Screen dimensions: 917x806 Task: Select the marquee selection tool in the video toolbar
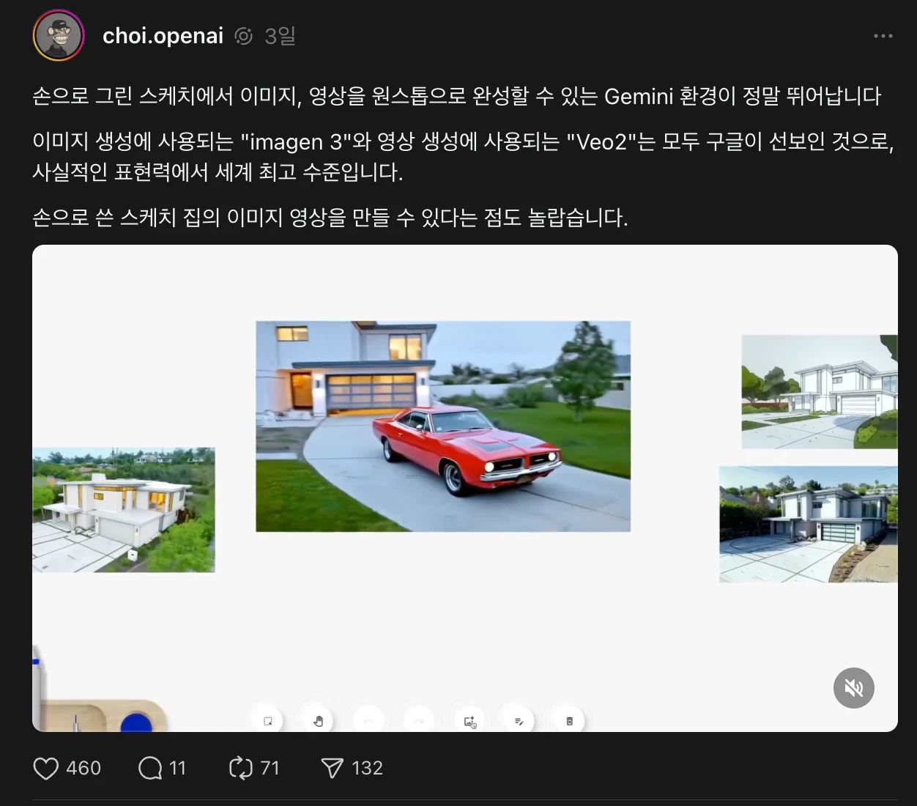(268, 721)
